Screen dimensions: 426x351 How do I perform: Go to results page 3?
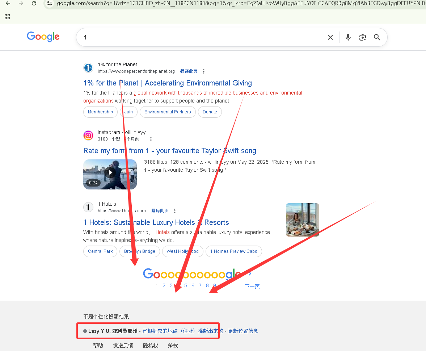171,285
